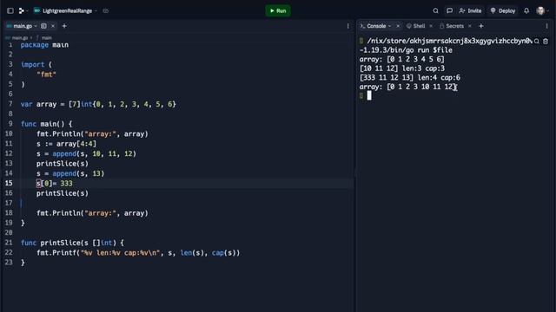Click 'func main() {' on line 9
The image size is (556, 312).
click(x=46, y=124)
